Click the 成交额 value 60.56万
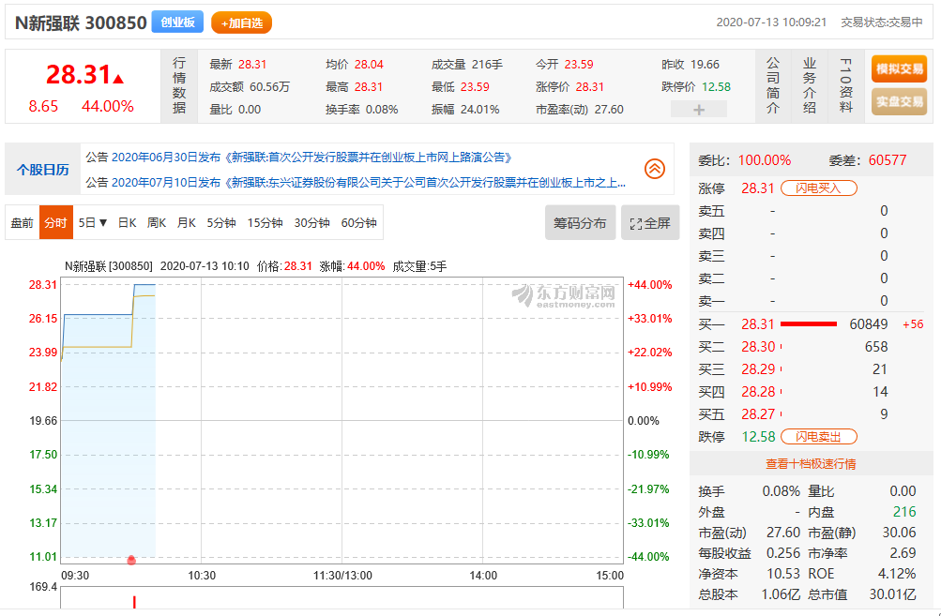This screenshot has height=616, width=941. [x=269, y=87]
